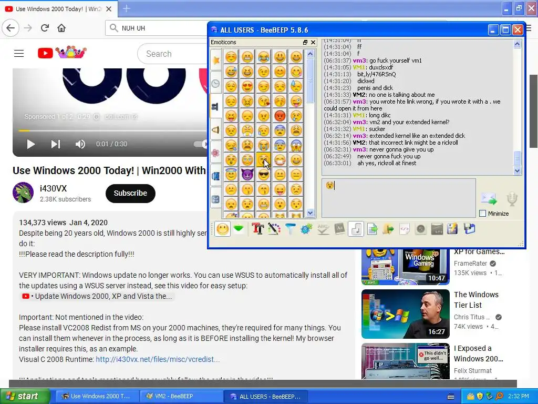The width and height of the screenshot is (538, 404).
Task: Insert the angel halo emoticon
Action: pos(231,175)
